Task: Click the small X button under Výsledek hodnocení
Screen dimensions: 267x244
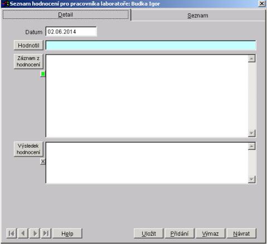Action: [43, 162]
